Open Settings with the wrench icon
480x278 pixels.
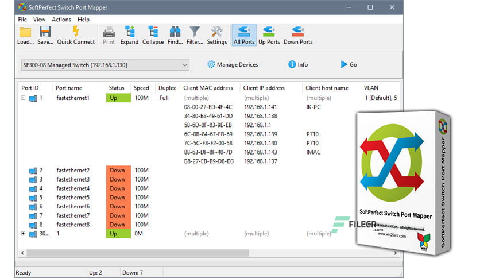[x=216, y=32]
